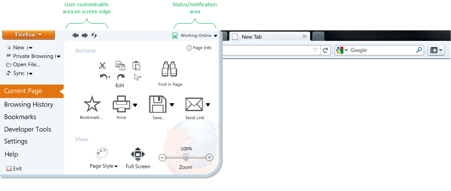Open the Working Online status dropdown

point(195,36)
